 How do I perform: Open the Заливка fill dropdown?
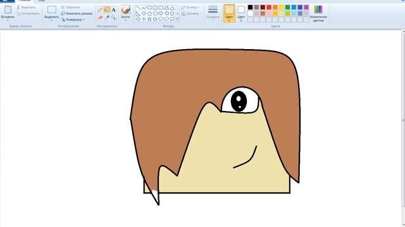(x=191, y=13)
